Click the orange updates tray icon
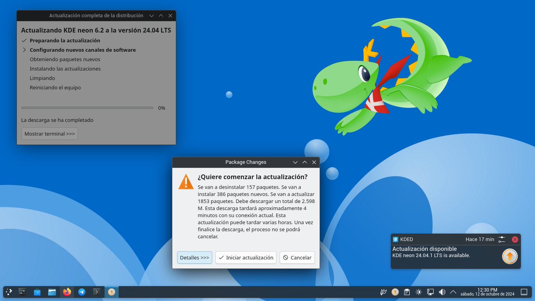535x301 pixels. [x=395, y=293]
